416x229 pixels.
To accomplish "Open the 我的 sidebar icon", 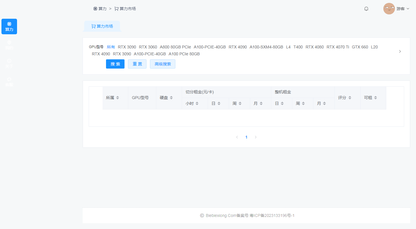I will 9,45.
